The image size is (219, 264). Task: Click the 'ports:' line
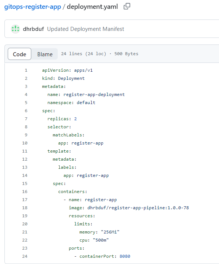tap(76, 248)
